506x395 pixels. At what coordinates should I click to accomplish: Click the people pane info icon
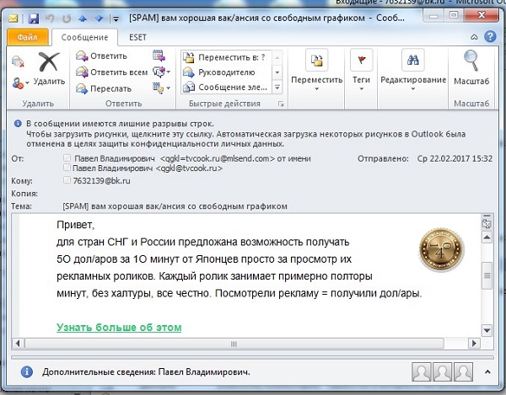(27, 372)
